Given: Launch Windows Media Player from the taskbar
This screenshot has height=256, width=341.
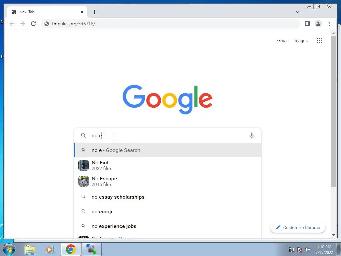Looking at the screenshot, I should 50,249.
